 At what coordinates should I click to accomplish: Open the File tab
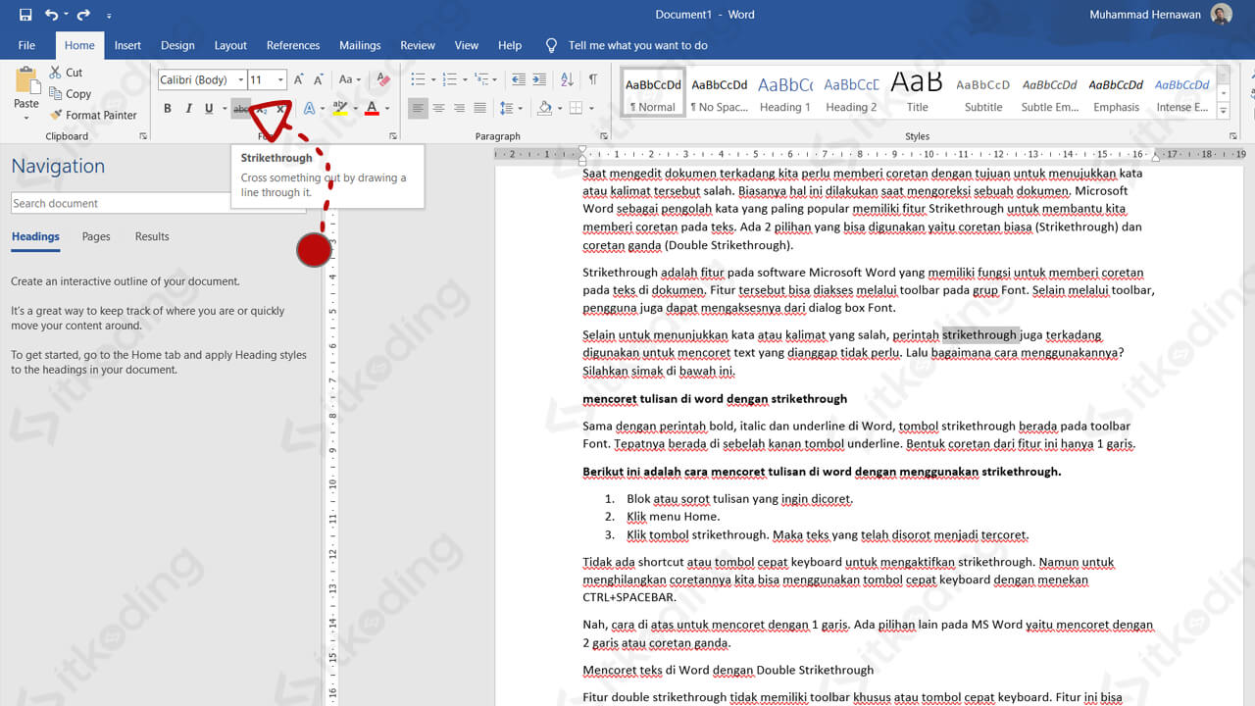coord(26,45)
